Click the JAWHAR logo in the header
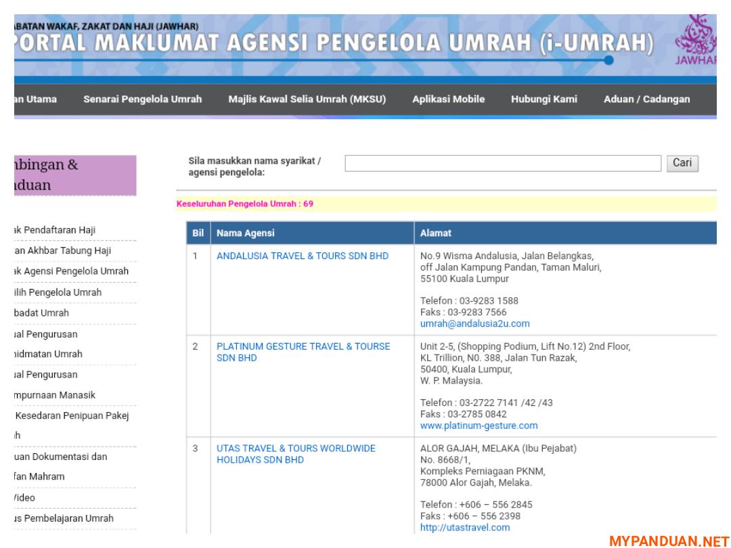This screenshot has height=548, width=731. tap(696, 40)
